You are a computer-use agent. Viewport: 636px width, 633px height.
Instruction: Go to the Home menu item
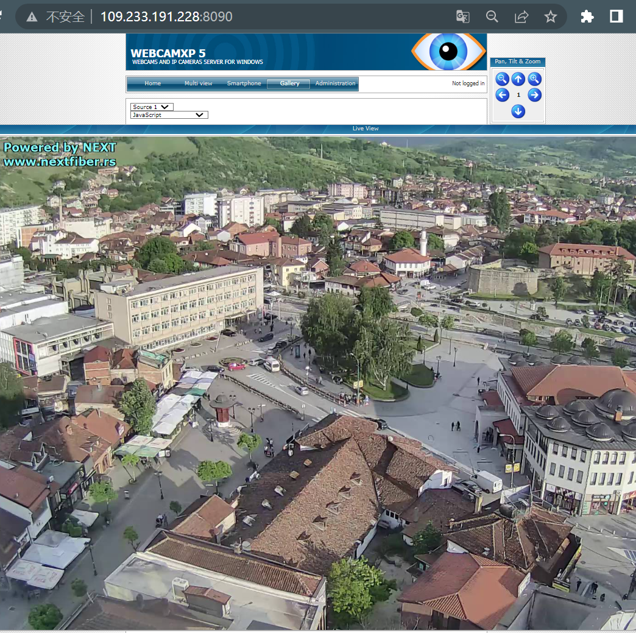pos(153,83)
